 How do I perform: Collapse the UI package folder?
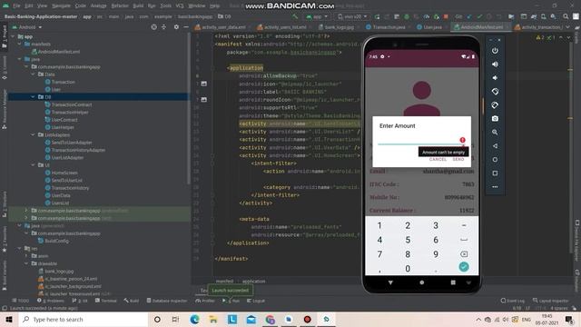[x=33, y=165]
